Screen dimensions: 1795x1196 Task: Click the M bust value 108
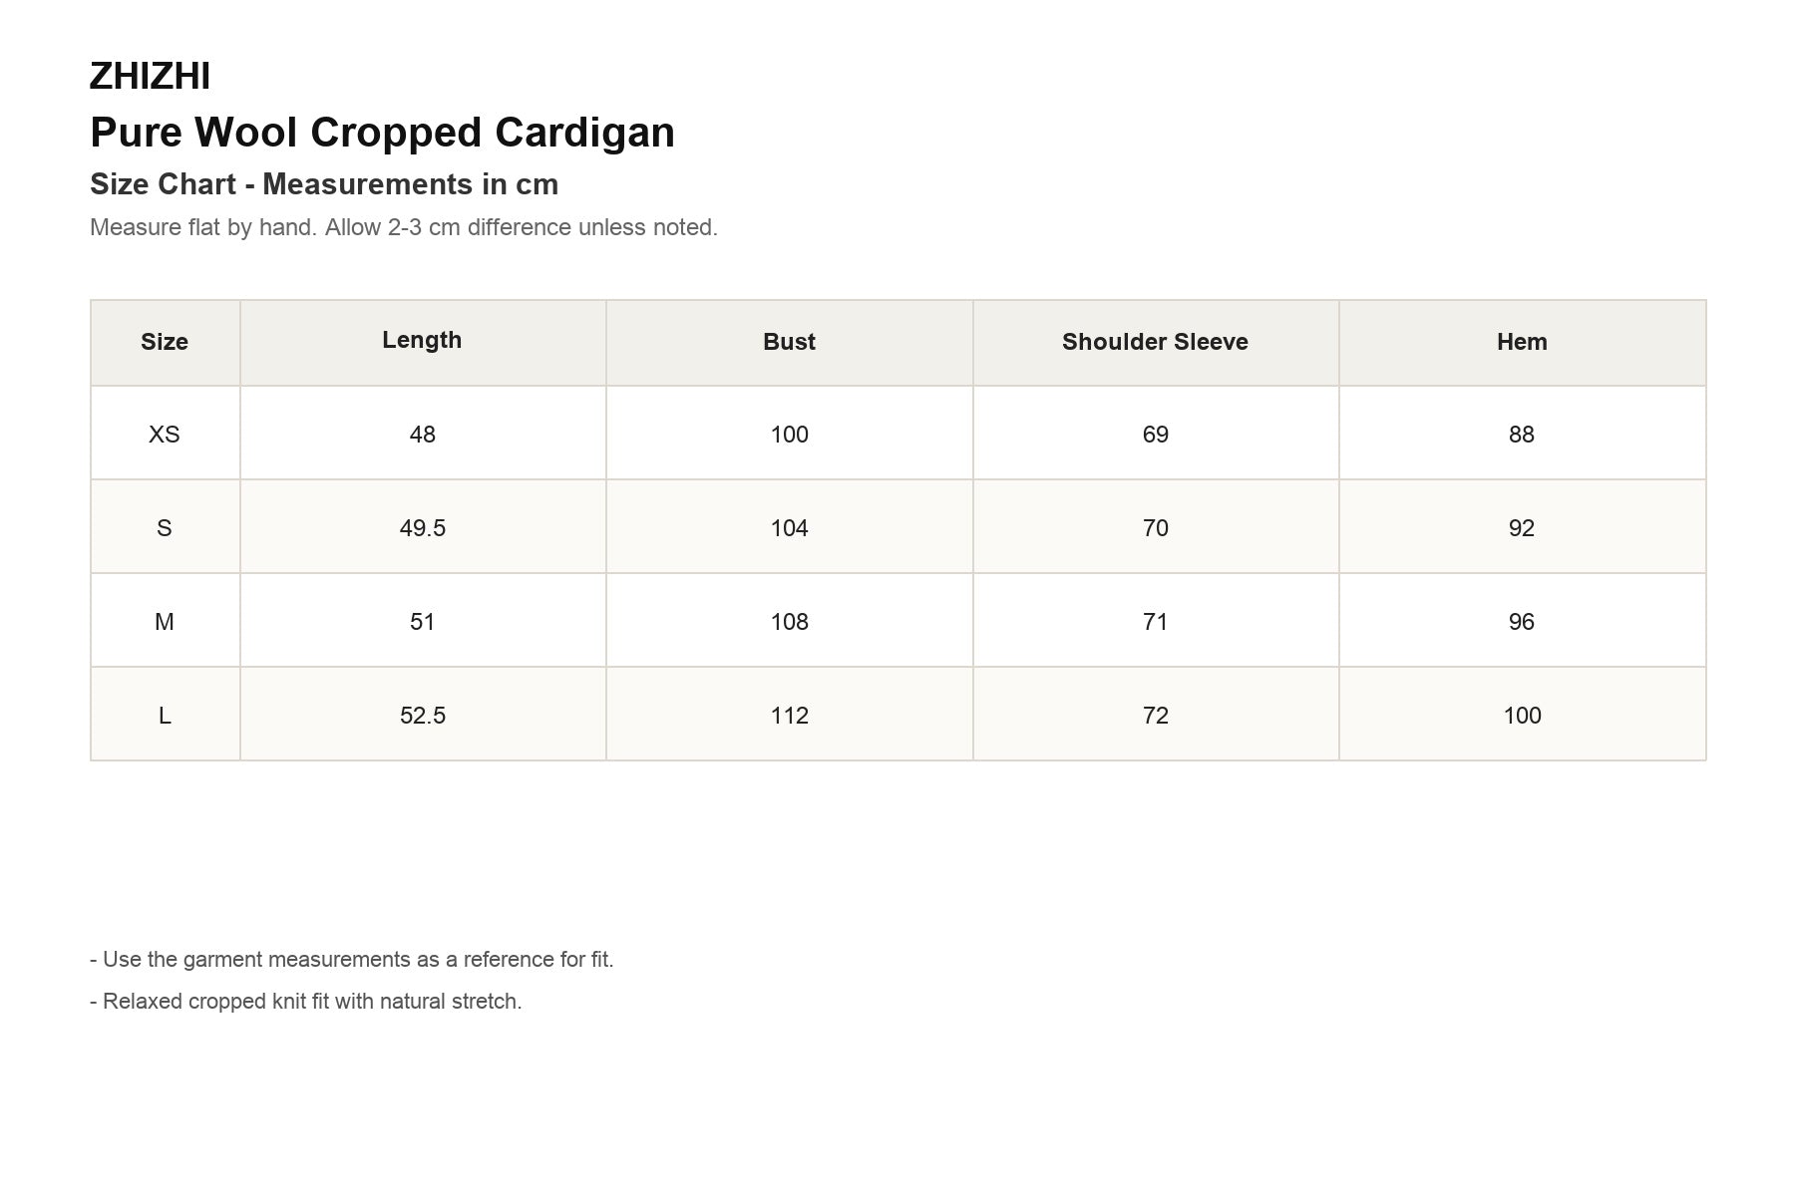(789, 622)
